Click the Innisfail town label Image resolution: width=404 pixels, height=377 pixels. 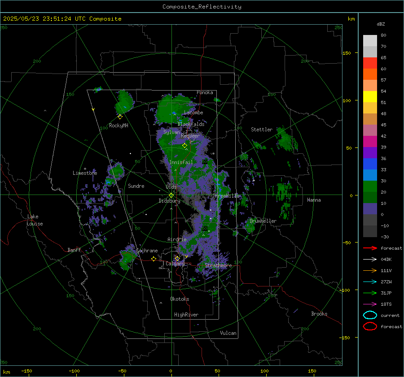(181, 162)
